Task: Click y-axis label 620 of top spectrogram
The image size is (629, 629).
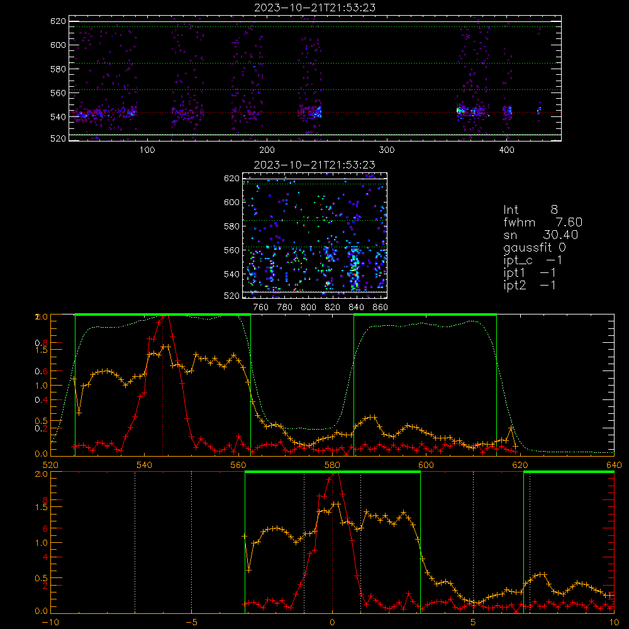Action: click(x=58, y=21)
